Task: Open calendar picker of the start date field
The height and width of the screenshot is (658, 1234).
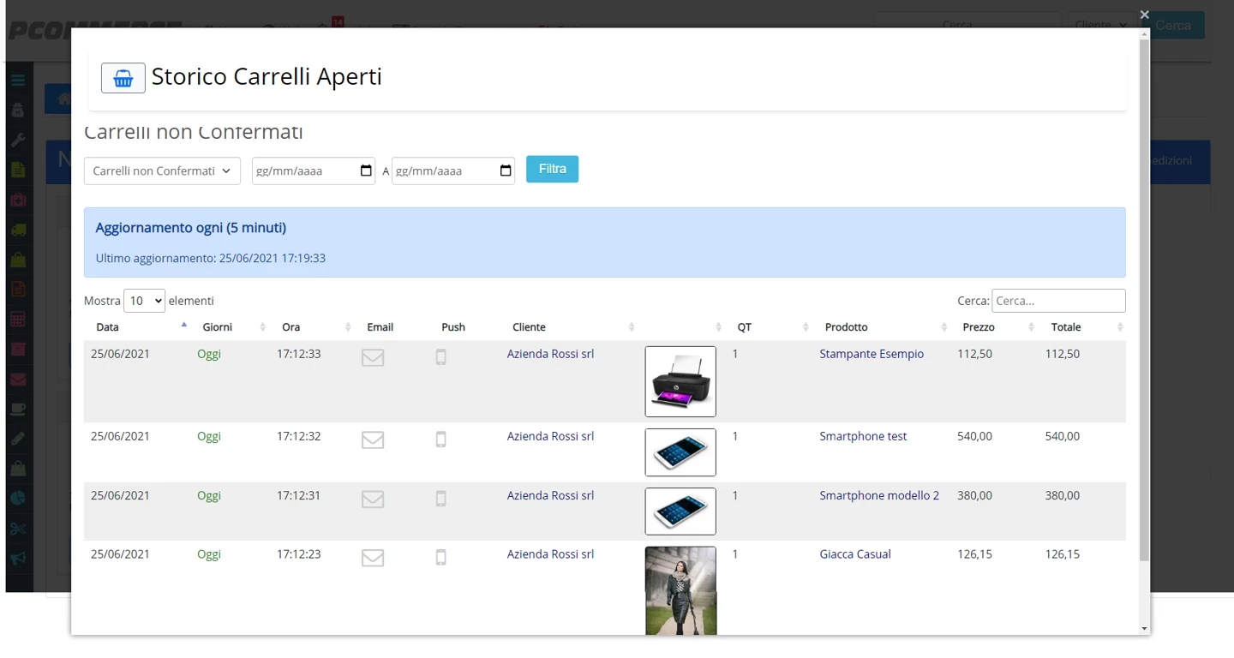Action: coord(366,170)
